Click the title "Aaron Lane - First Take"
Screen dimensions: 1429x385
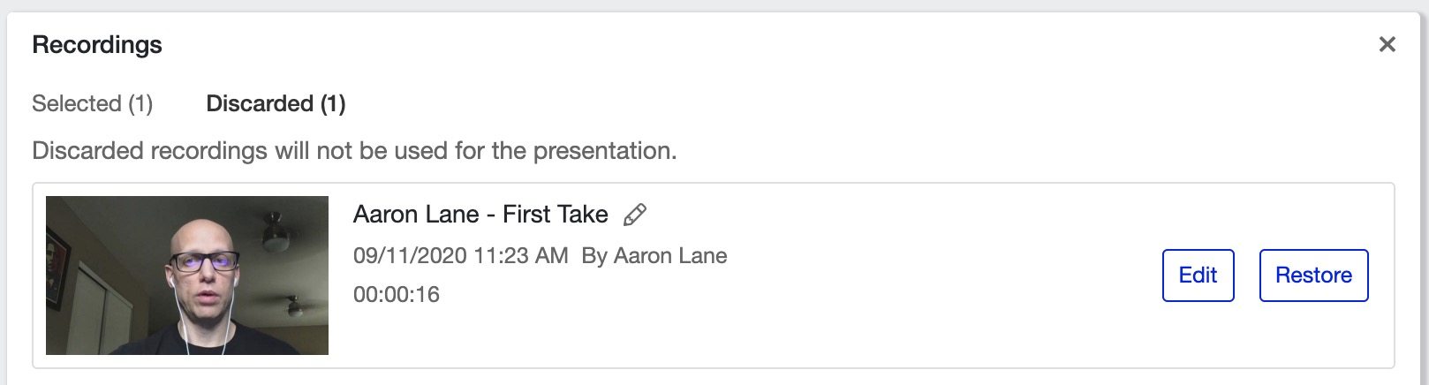pos(480,215)
